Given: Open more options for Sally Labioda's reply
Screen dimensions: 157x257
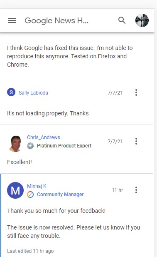Looking at the screenshot, I should (x=136, y=92).
